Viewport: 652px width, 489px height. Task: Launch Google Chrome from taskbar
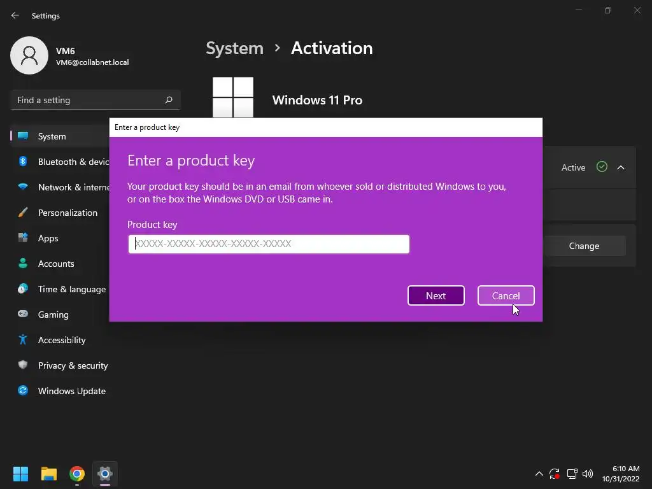[x=77, y=474]
